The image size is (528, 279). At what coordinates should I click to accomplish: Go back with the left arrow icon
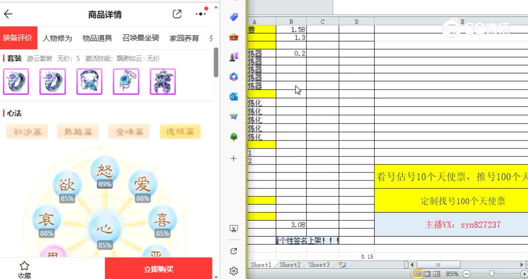(x=8, y=14)
